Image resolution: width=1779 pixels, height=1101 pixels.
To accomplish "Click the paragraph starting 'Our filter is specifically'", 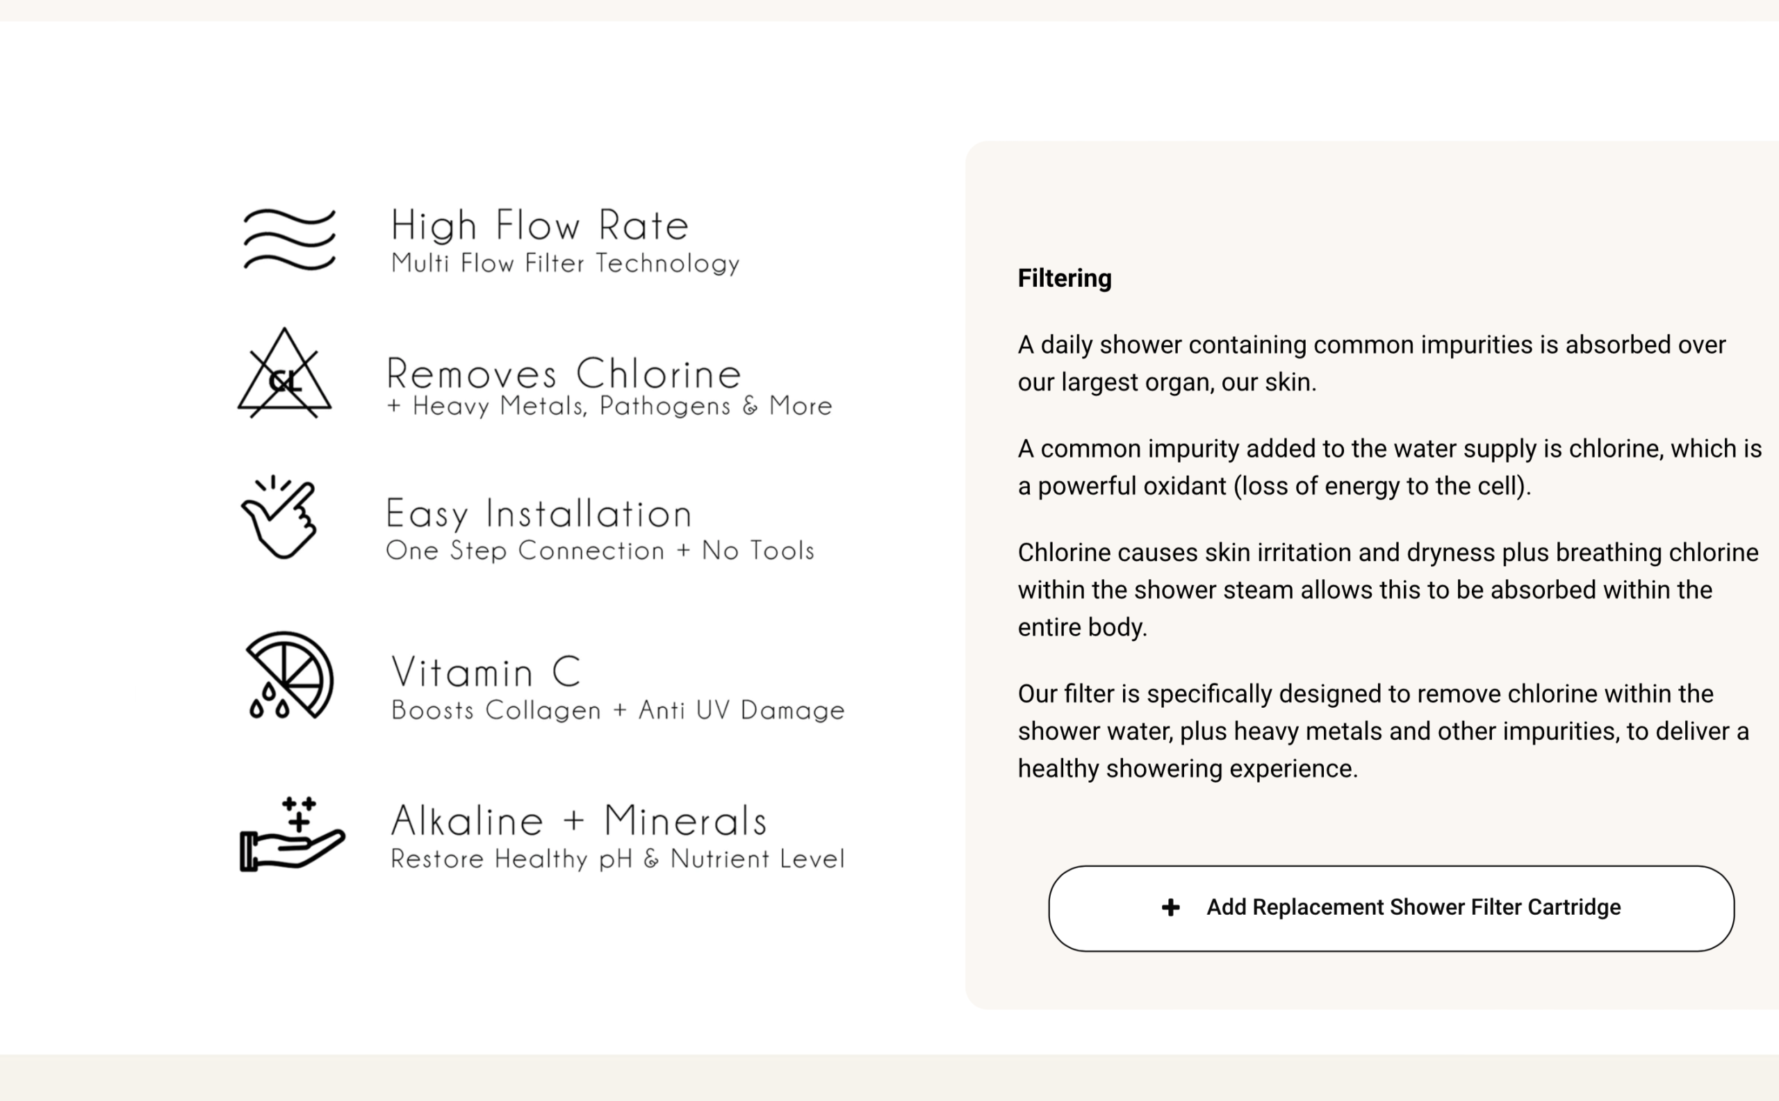I will click(x=1383, y=731).
